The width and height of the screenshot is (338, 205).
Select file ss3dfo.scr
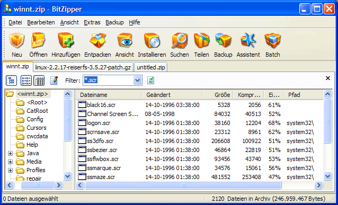[x=100, y=141]
